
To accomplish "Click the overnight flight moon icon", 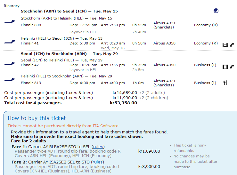I will (216, 11).
